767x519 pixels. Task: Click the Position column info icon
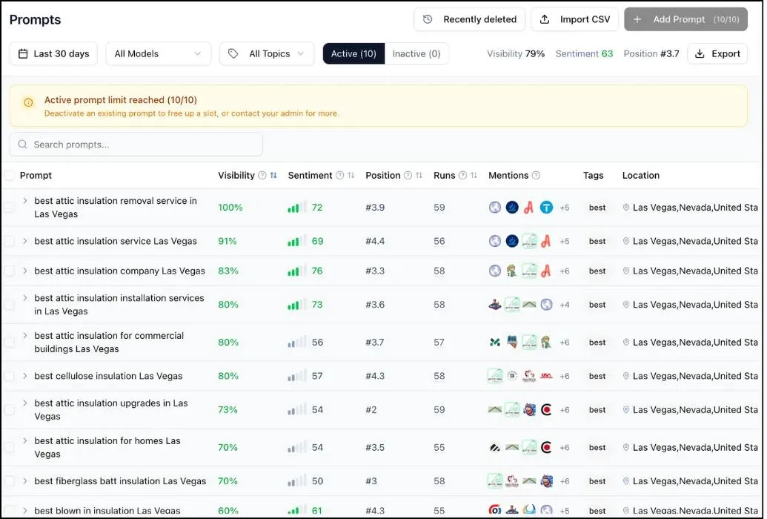pyautogui.click(x=408, y=175)
